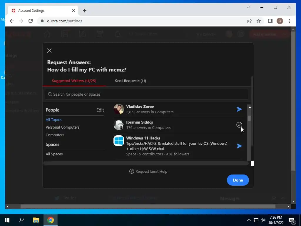
Task: Reload the Quora settings page
Action: point(31,21)
